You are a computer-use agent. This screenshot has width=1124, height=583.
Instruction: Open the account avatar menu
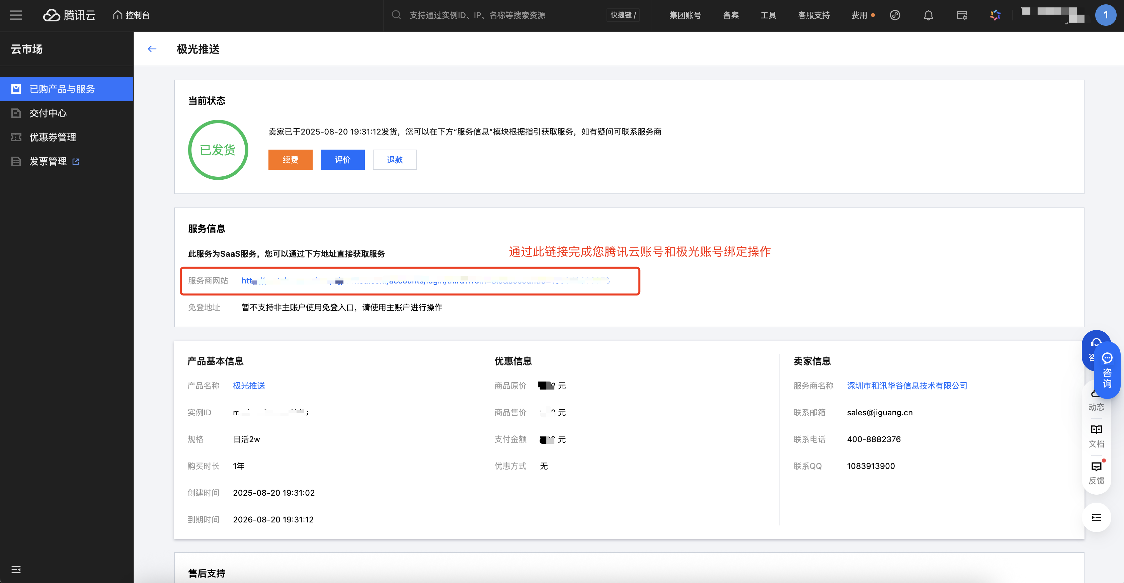pyautogui.click(x=1106, y=15)
